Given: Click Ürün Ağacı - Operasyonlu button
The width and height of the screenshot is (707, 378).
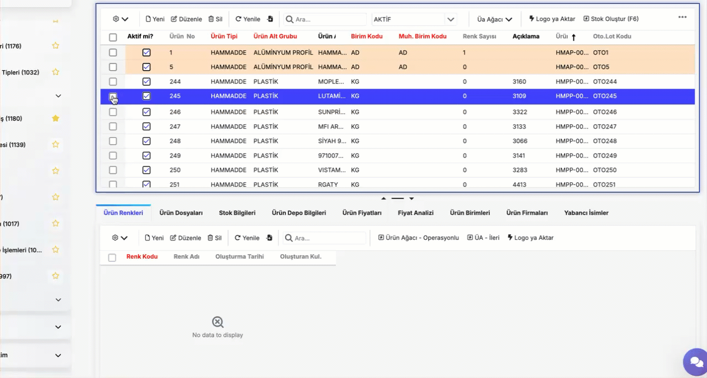Looking at the screenshot, I should [419, 238].
